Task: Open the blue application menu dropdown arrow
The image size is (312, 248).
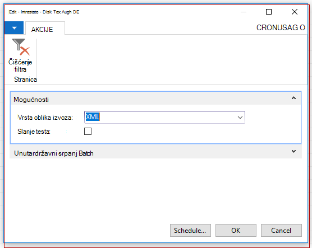Action: click(x=14, y=28)
